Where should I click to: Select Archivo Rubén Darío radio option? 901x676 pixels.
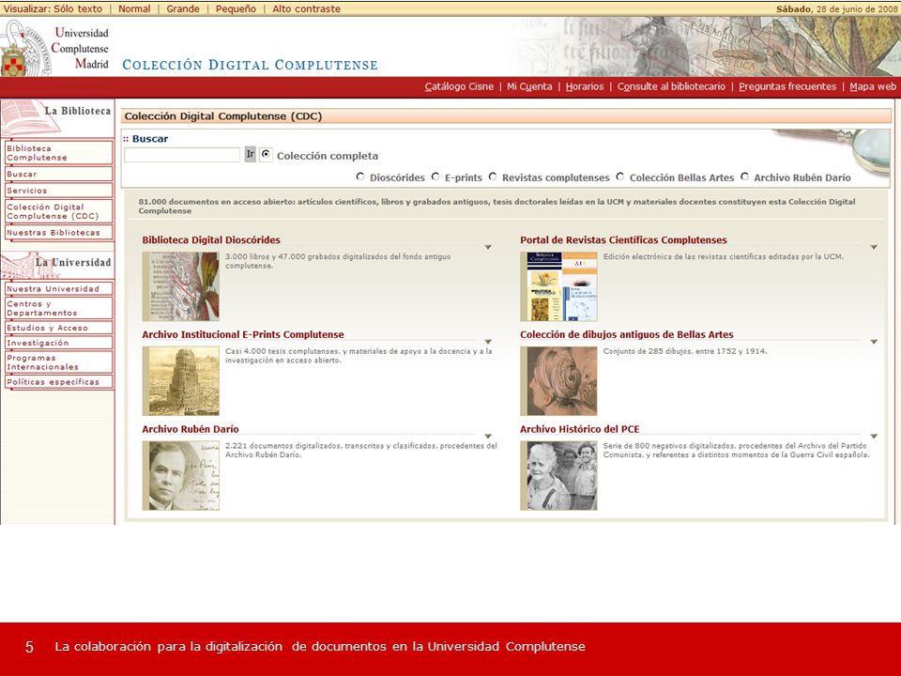744,177
